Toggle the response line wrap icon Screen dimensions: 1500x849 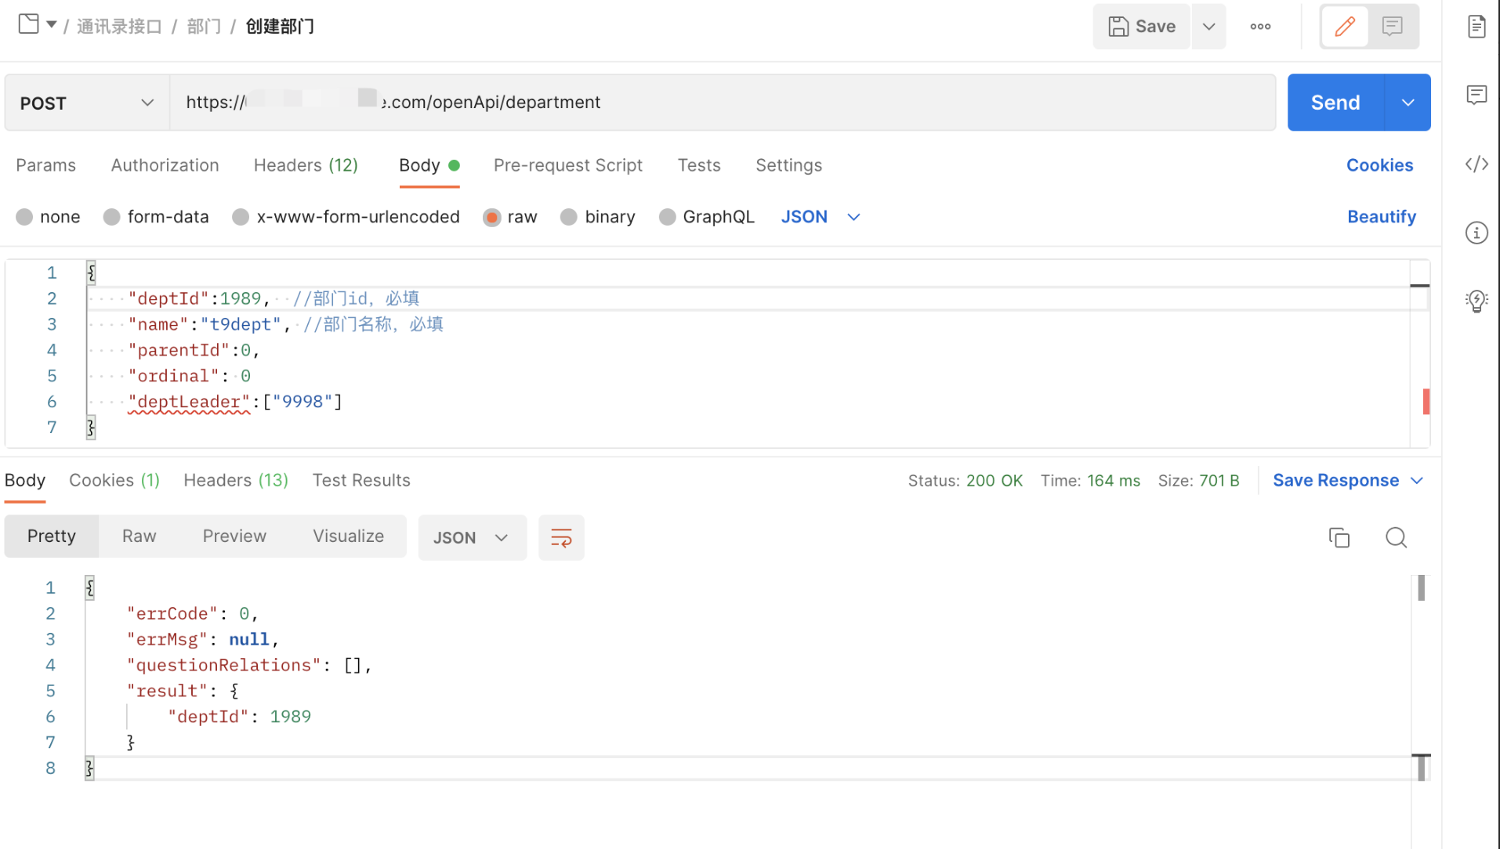561,537
